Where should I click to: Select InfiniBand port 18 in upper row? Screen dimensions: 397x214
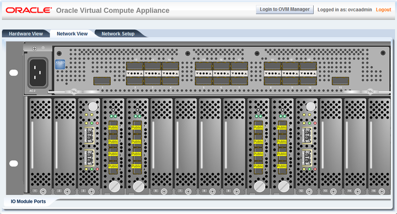(273, 66)
